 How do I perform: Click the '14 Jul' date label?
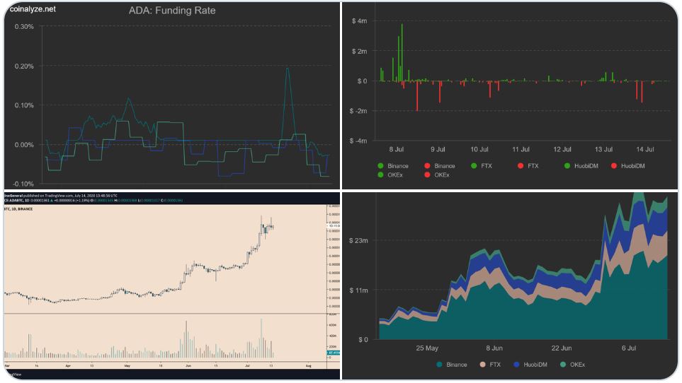[x=645, y=149]
